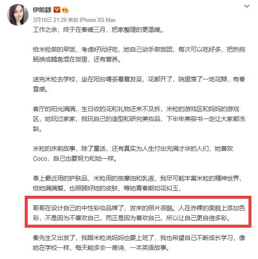Click the paragraph starting 奉上最近用的护肤品

(137, 183)
